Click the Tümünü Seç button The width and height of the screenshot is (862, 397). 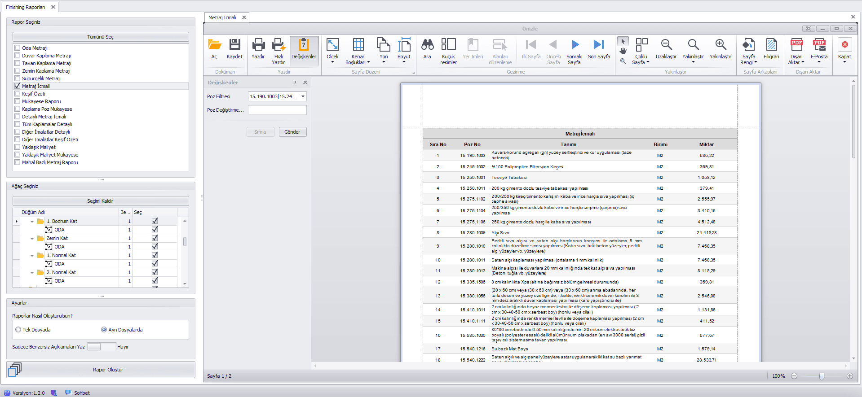(x=101, y=37)
